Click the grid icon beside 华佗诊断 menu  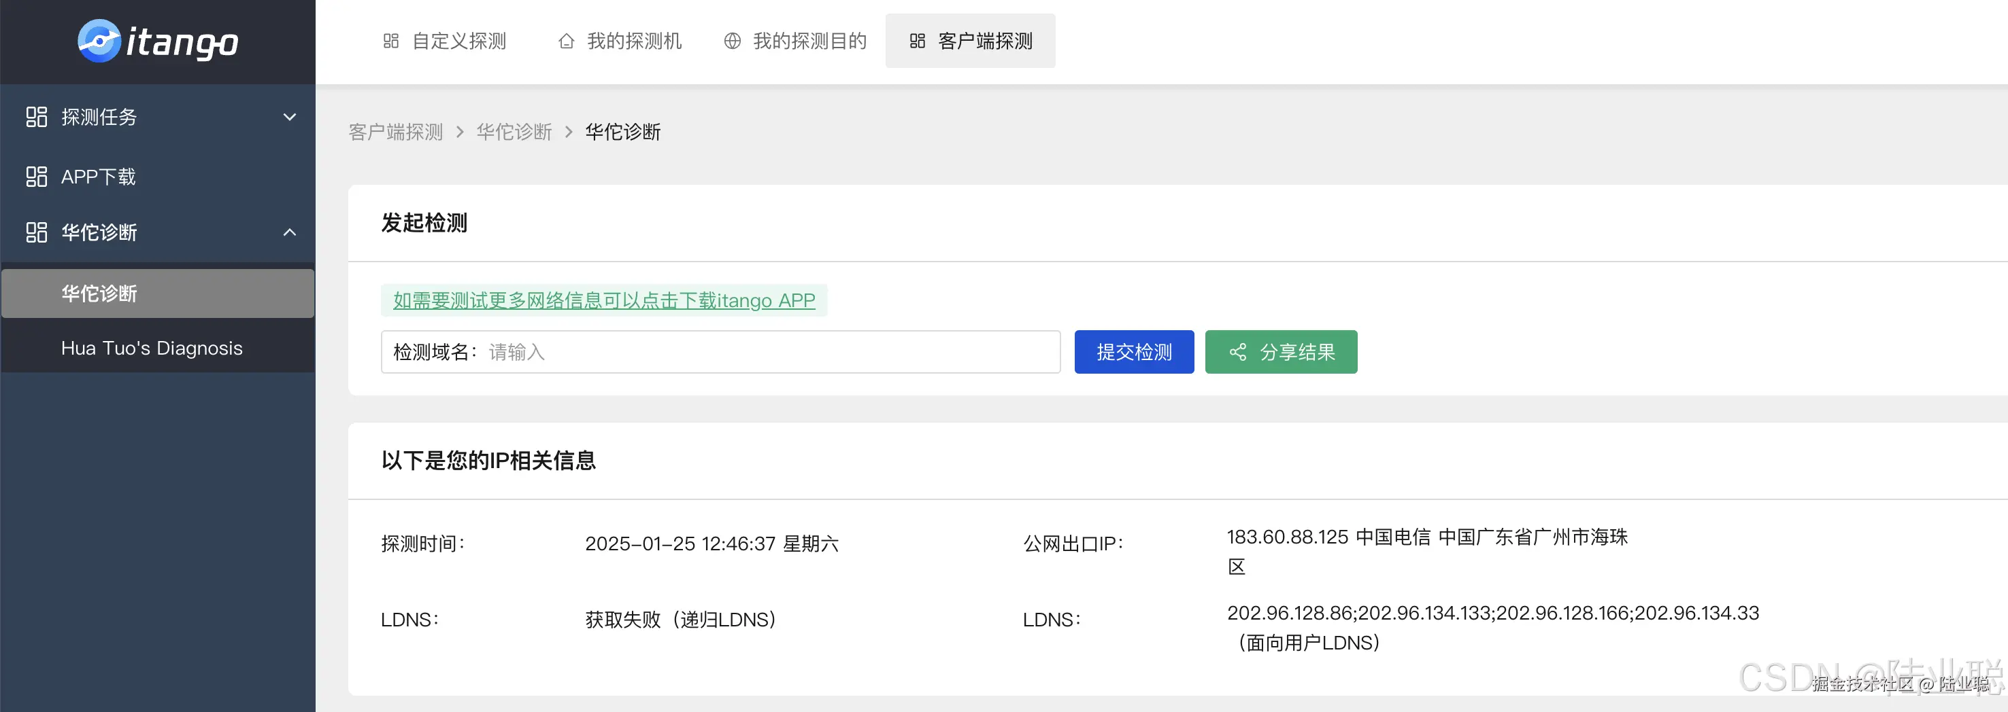tap(37, 232)
